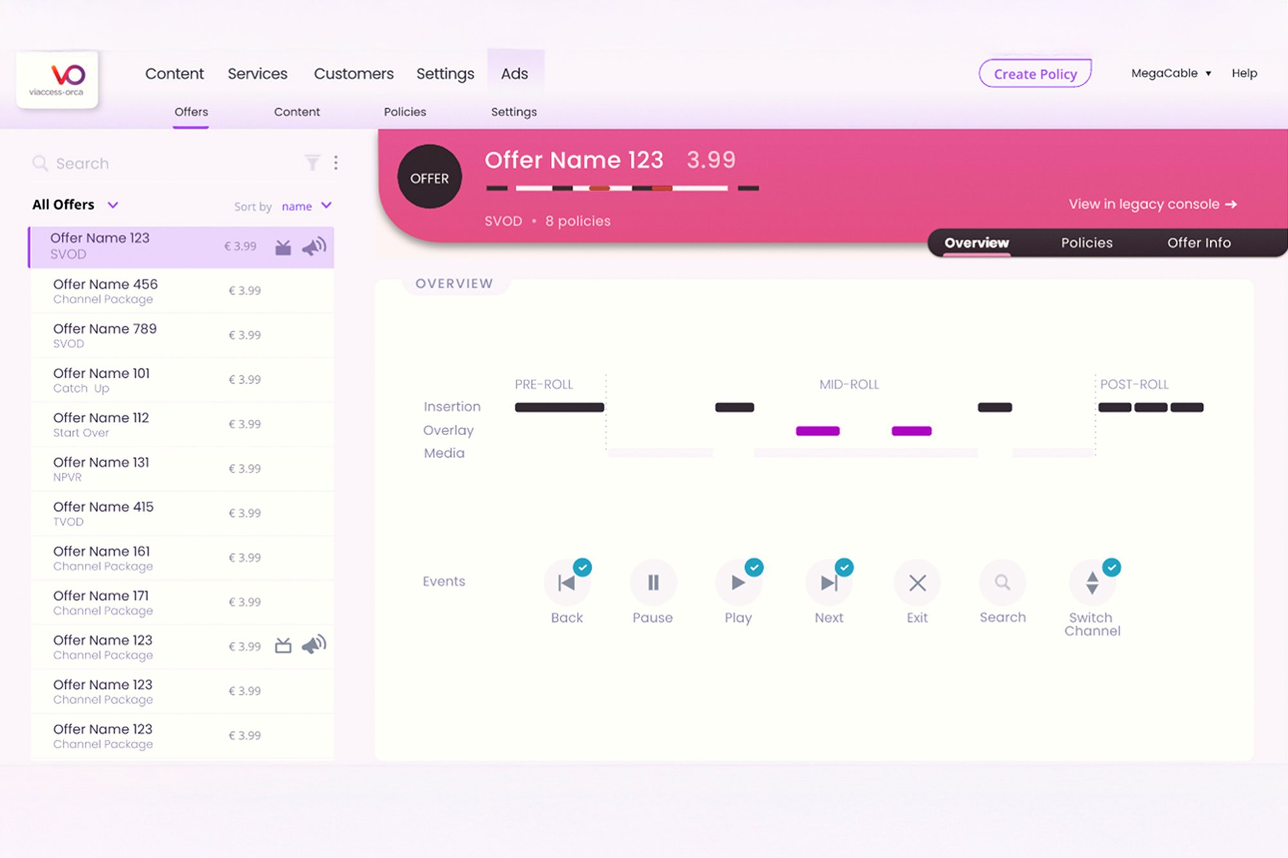Click the Pause event icon
This screenshot has width=1288, height=858.
(652, 583)
